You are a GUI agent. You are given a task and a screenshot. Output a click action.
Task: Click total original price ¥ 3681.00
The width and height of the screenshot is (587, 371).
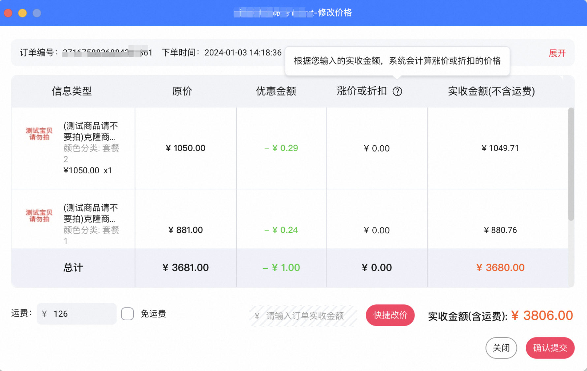point(186,268)
